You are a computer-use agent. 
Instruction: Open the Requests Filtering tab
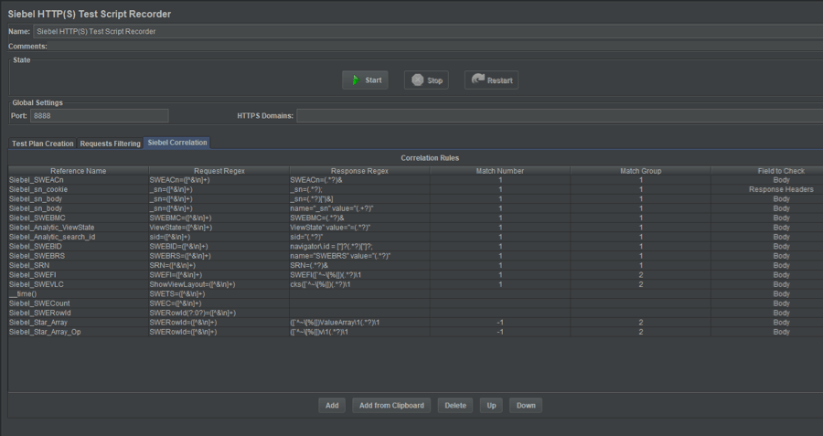(111, 144)
